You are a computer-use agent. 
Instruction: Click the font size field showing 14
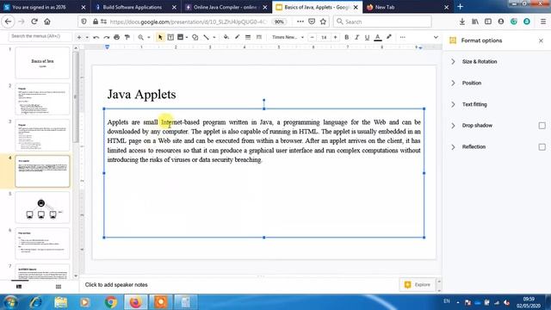click(324, 37)
